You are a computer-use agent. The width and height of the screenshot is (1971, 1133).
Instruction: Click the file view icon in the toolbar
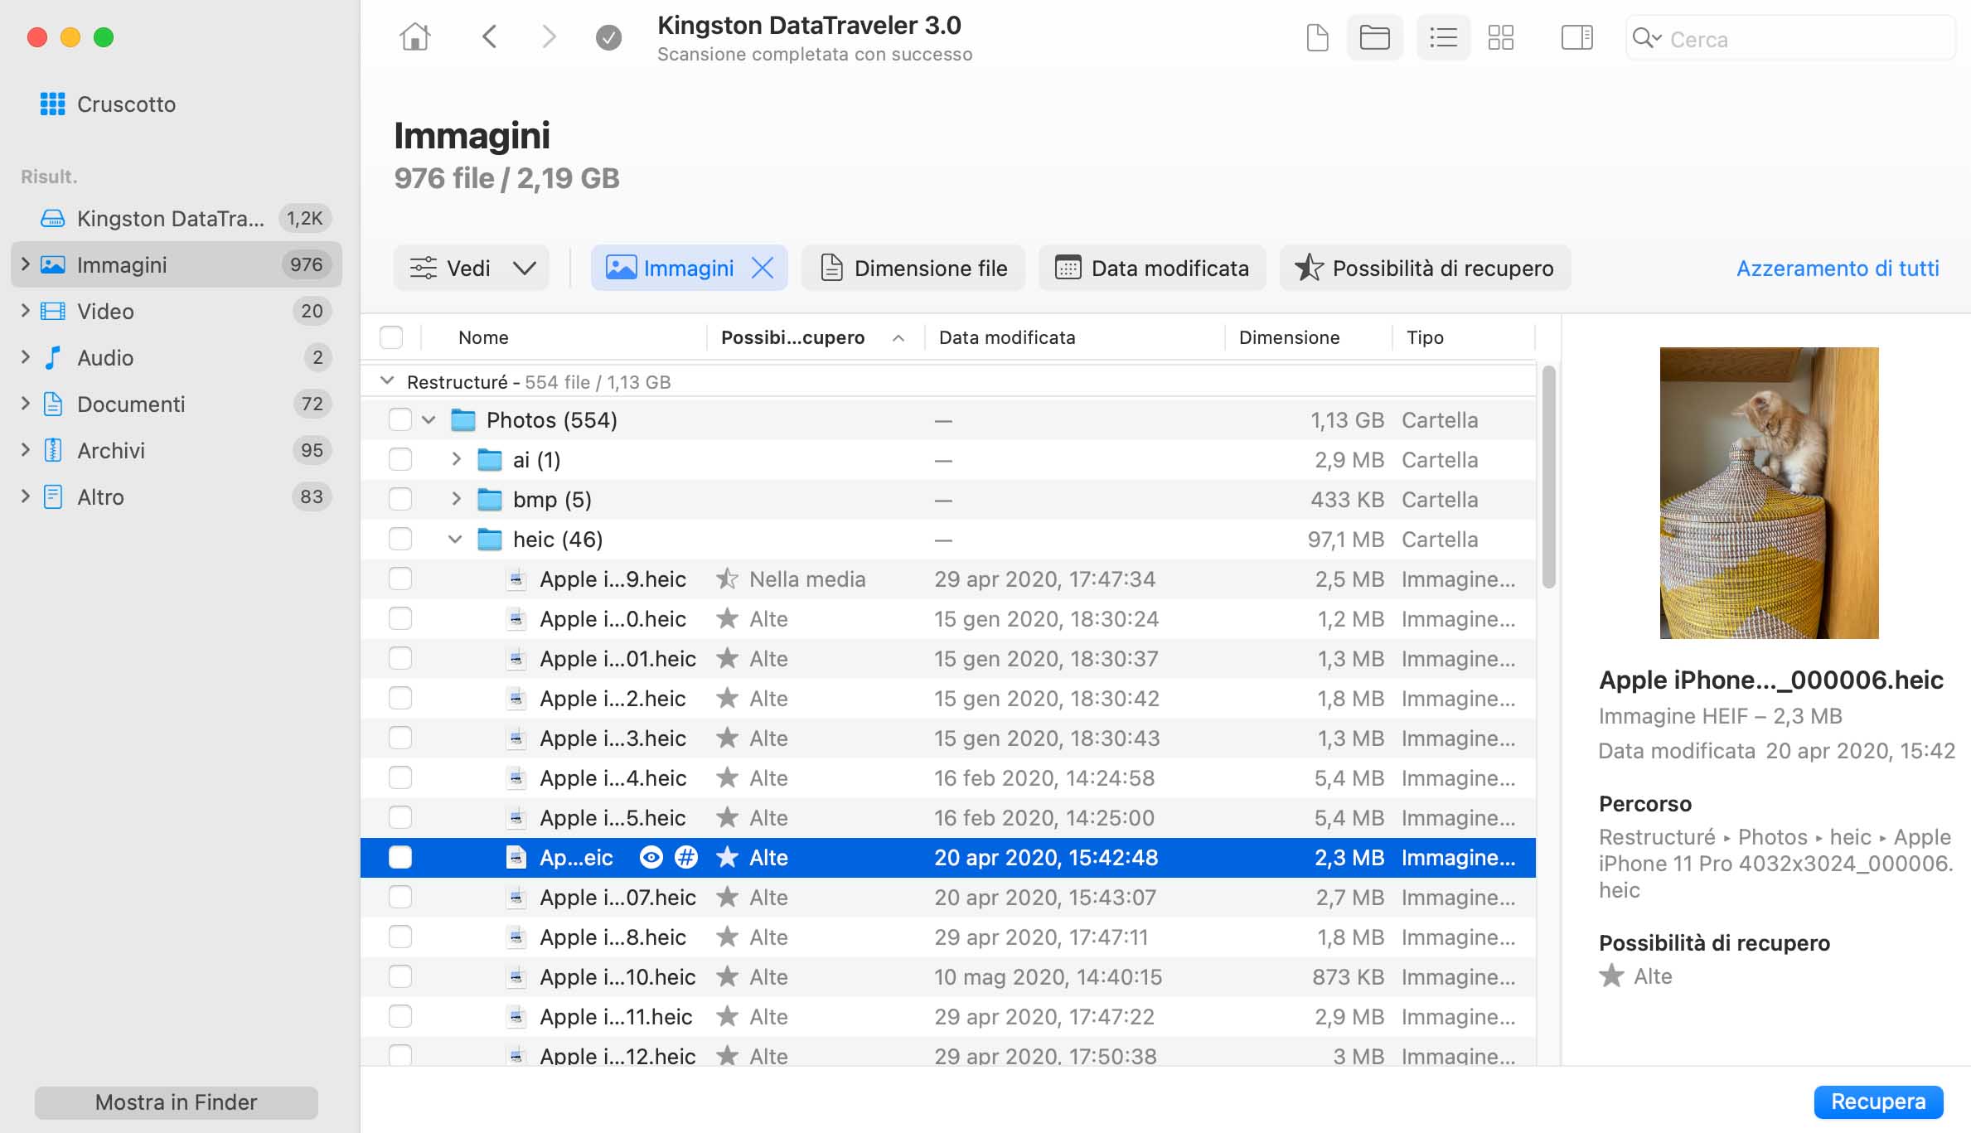1316,37
